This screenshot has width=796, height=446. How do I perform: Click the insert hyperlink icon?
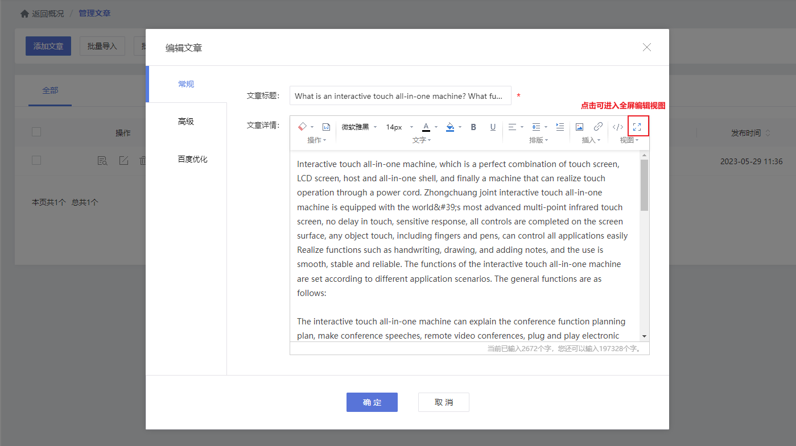click(x=598, y=127)
